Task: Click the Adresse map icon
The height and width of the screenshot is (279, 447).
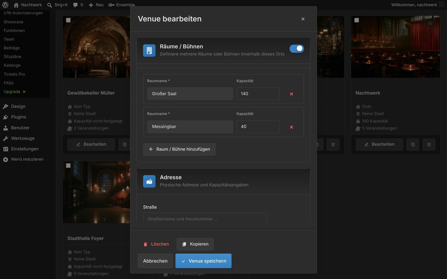Action: click(x=149, y=181)
